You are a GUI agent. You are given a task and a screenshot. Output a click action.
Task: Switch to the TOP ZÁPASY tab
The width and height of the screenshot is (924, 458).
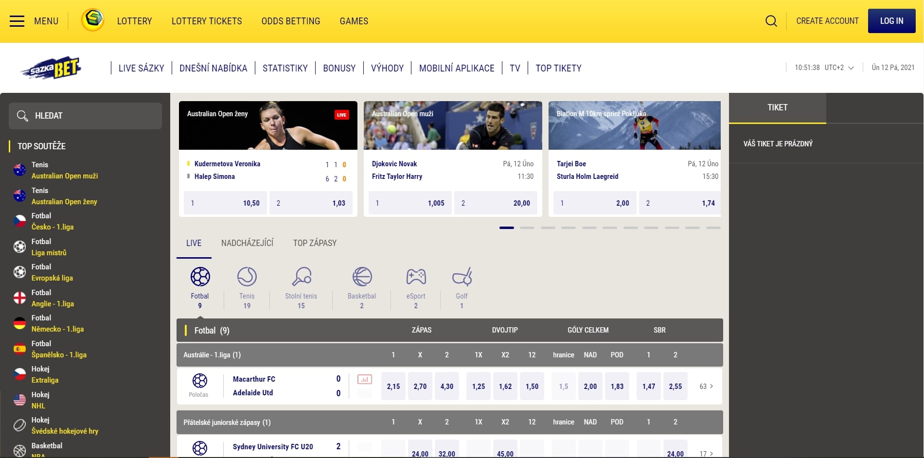[315, 243]
